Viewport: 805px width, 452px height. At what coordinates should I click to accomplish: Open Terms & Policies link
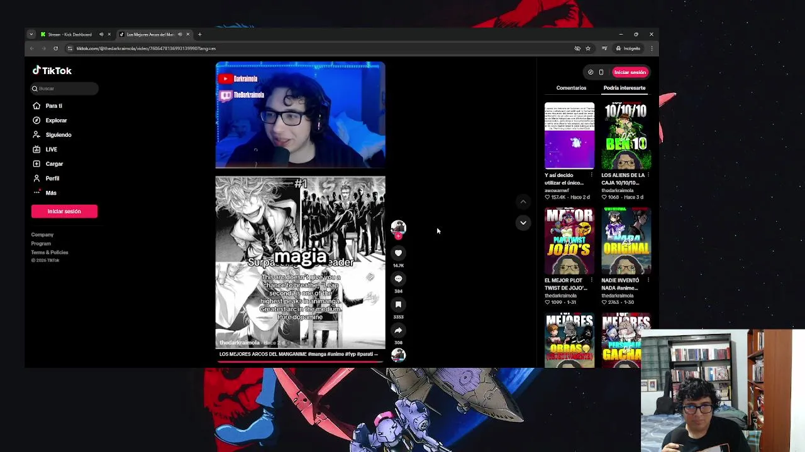tap(50, 252)
